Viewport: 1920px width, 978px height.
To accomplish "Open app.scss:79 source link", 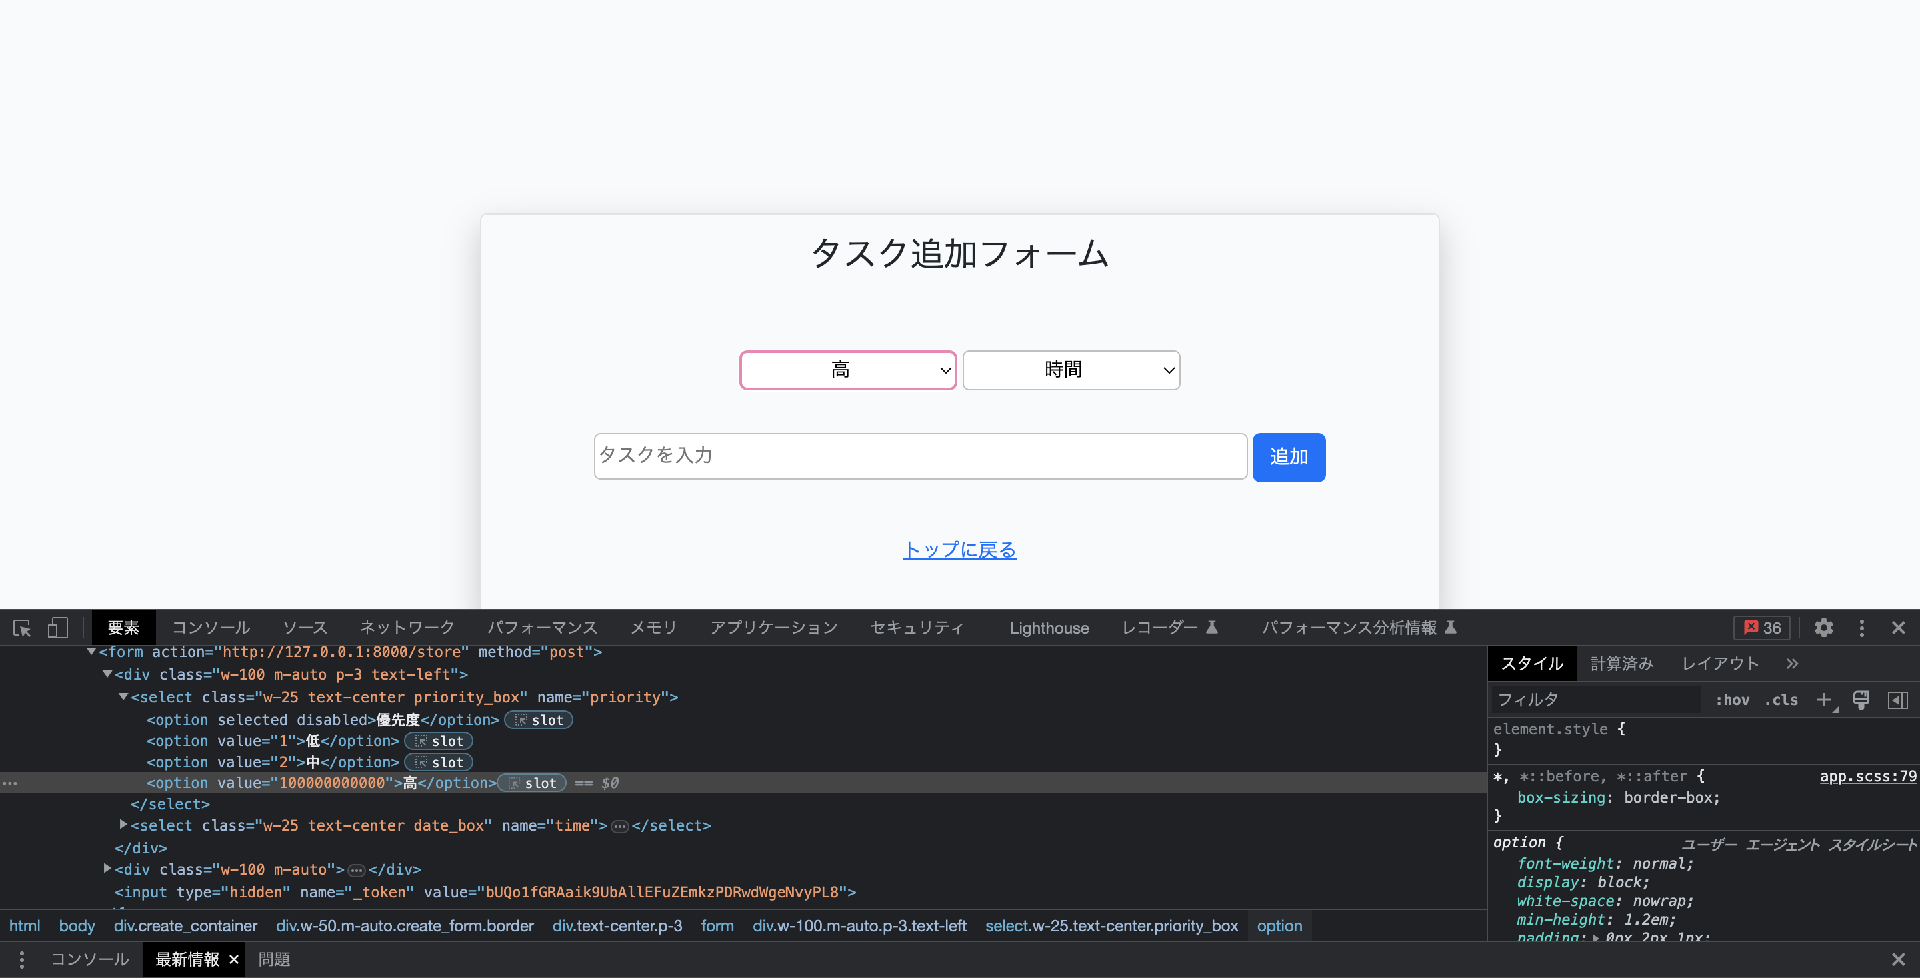I will [1868, 776].
